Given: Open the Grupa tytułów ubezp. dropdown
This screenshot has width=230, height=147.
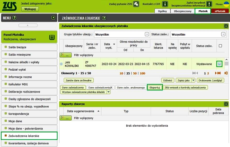Looking at the screenshot, I should [x=147, y=34].
